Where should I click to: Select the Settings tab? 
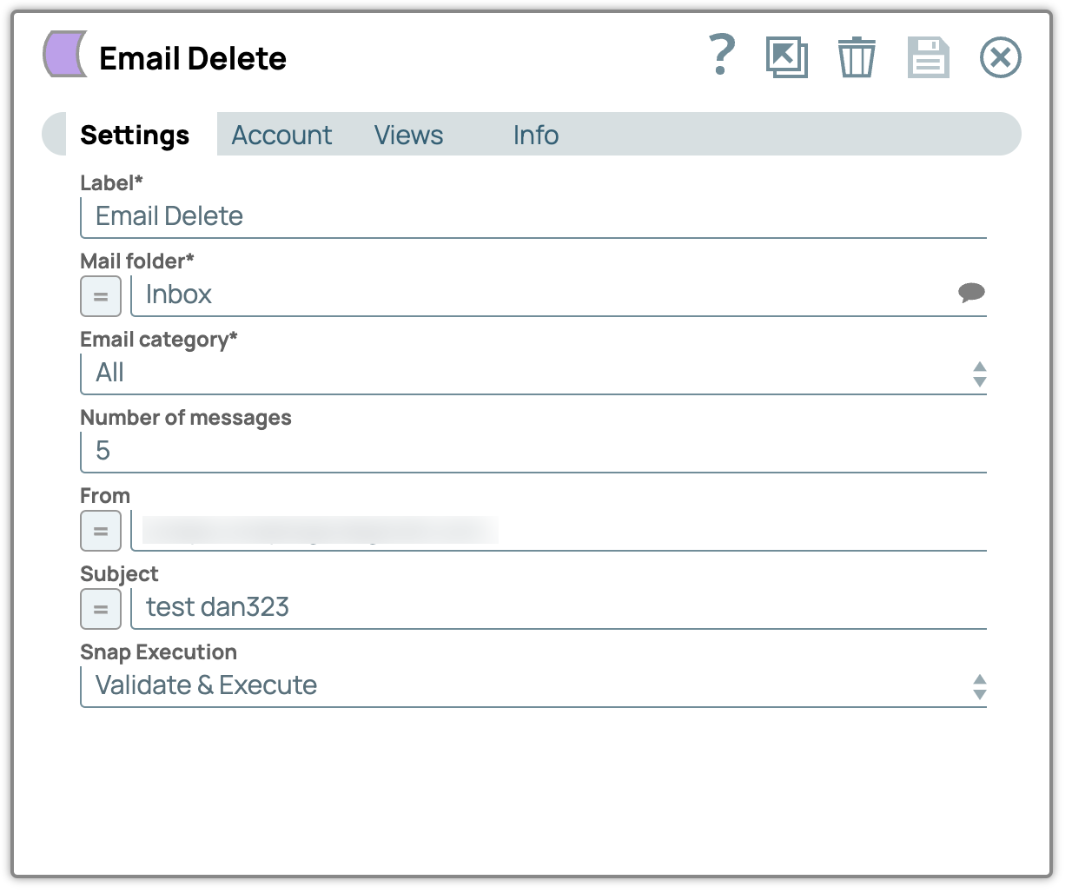tap(135, 136)
